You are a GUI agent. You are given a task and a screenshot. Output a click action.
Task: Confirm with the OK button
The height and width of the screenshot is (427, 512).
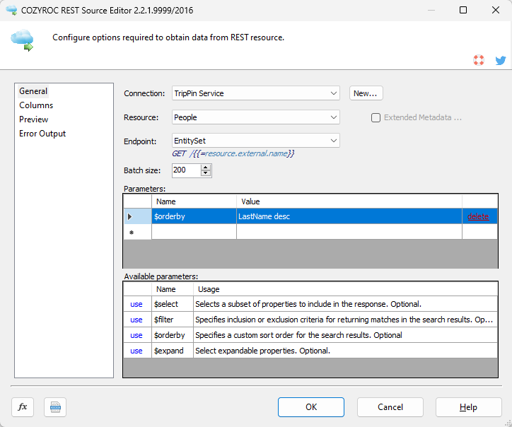311,407
